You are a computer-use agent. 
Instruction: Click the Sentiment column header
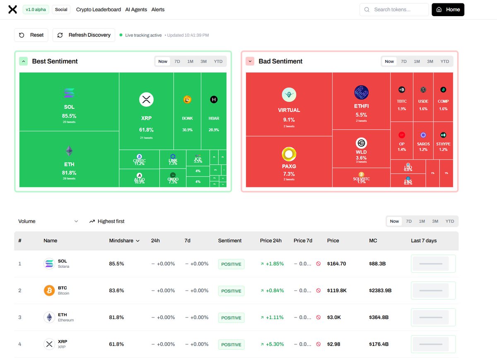[x=230, y=240]
